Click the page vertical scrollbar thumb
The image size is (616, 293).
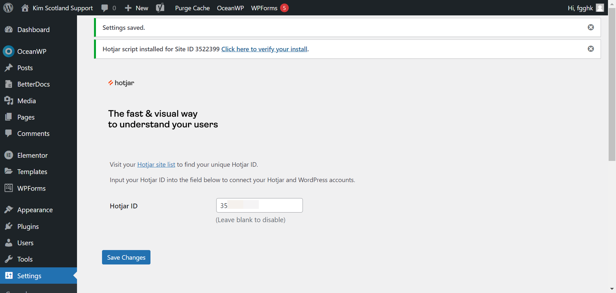(612, 84)
